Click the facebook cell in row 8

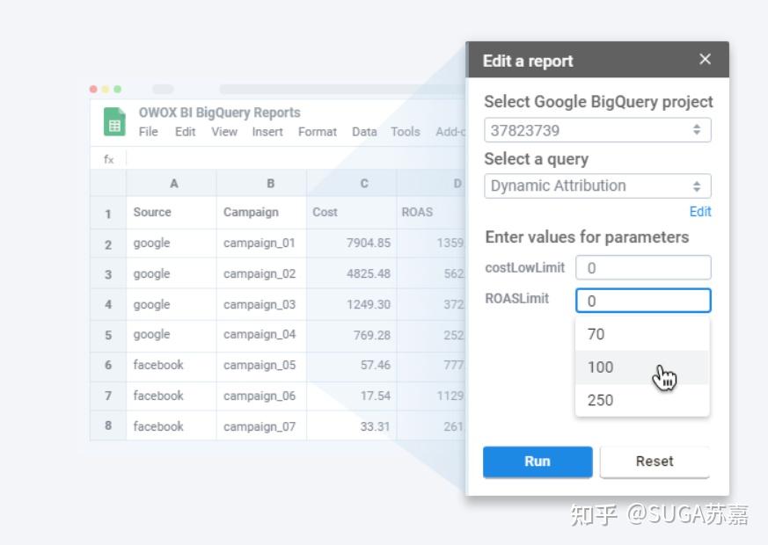click(x=172, y=426)
